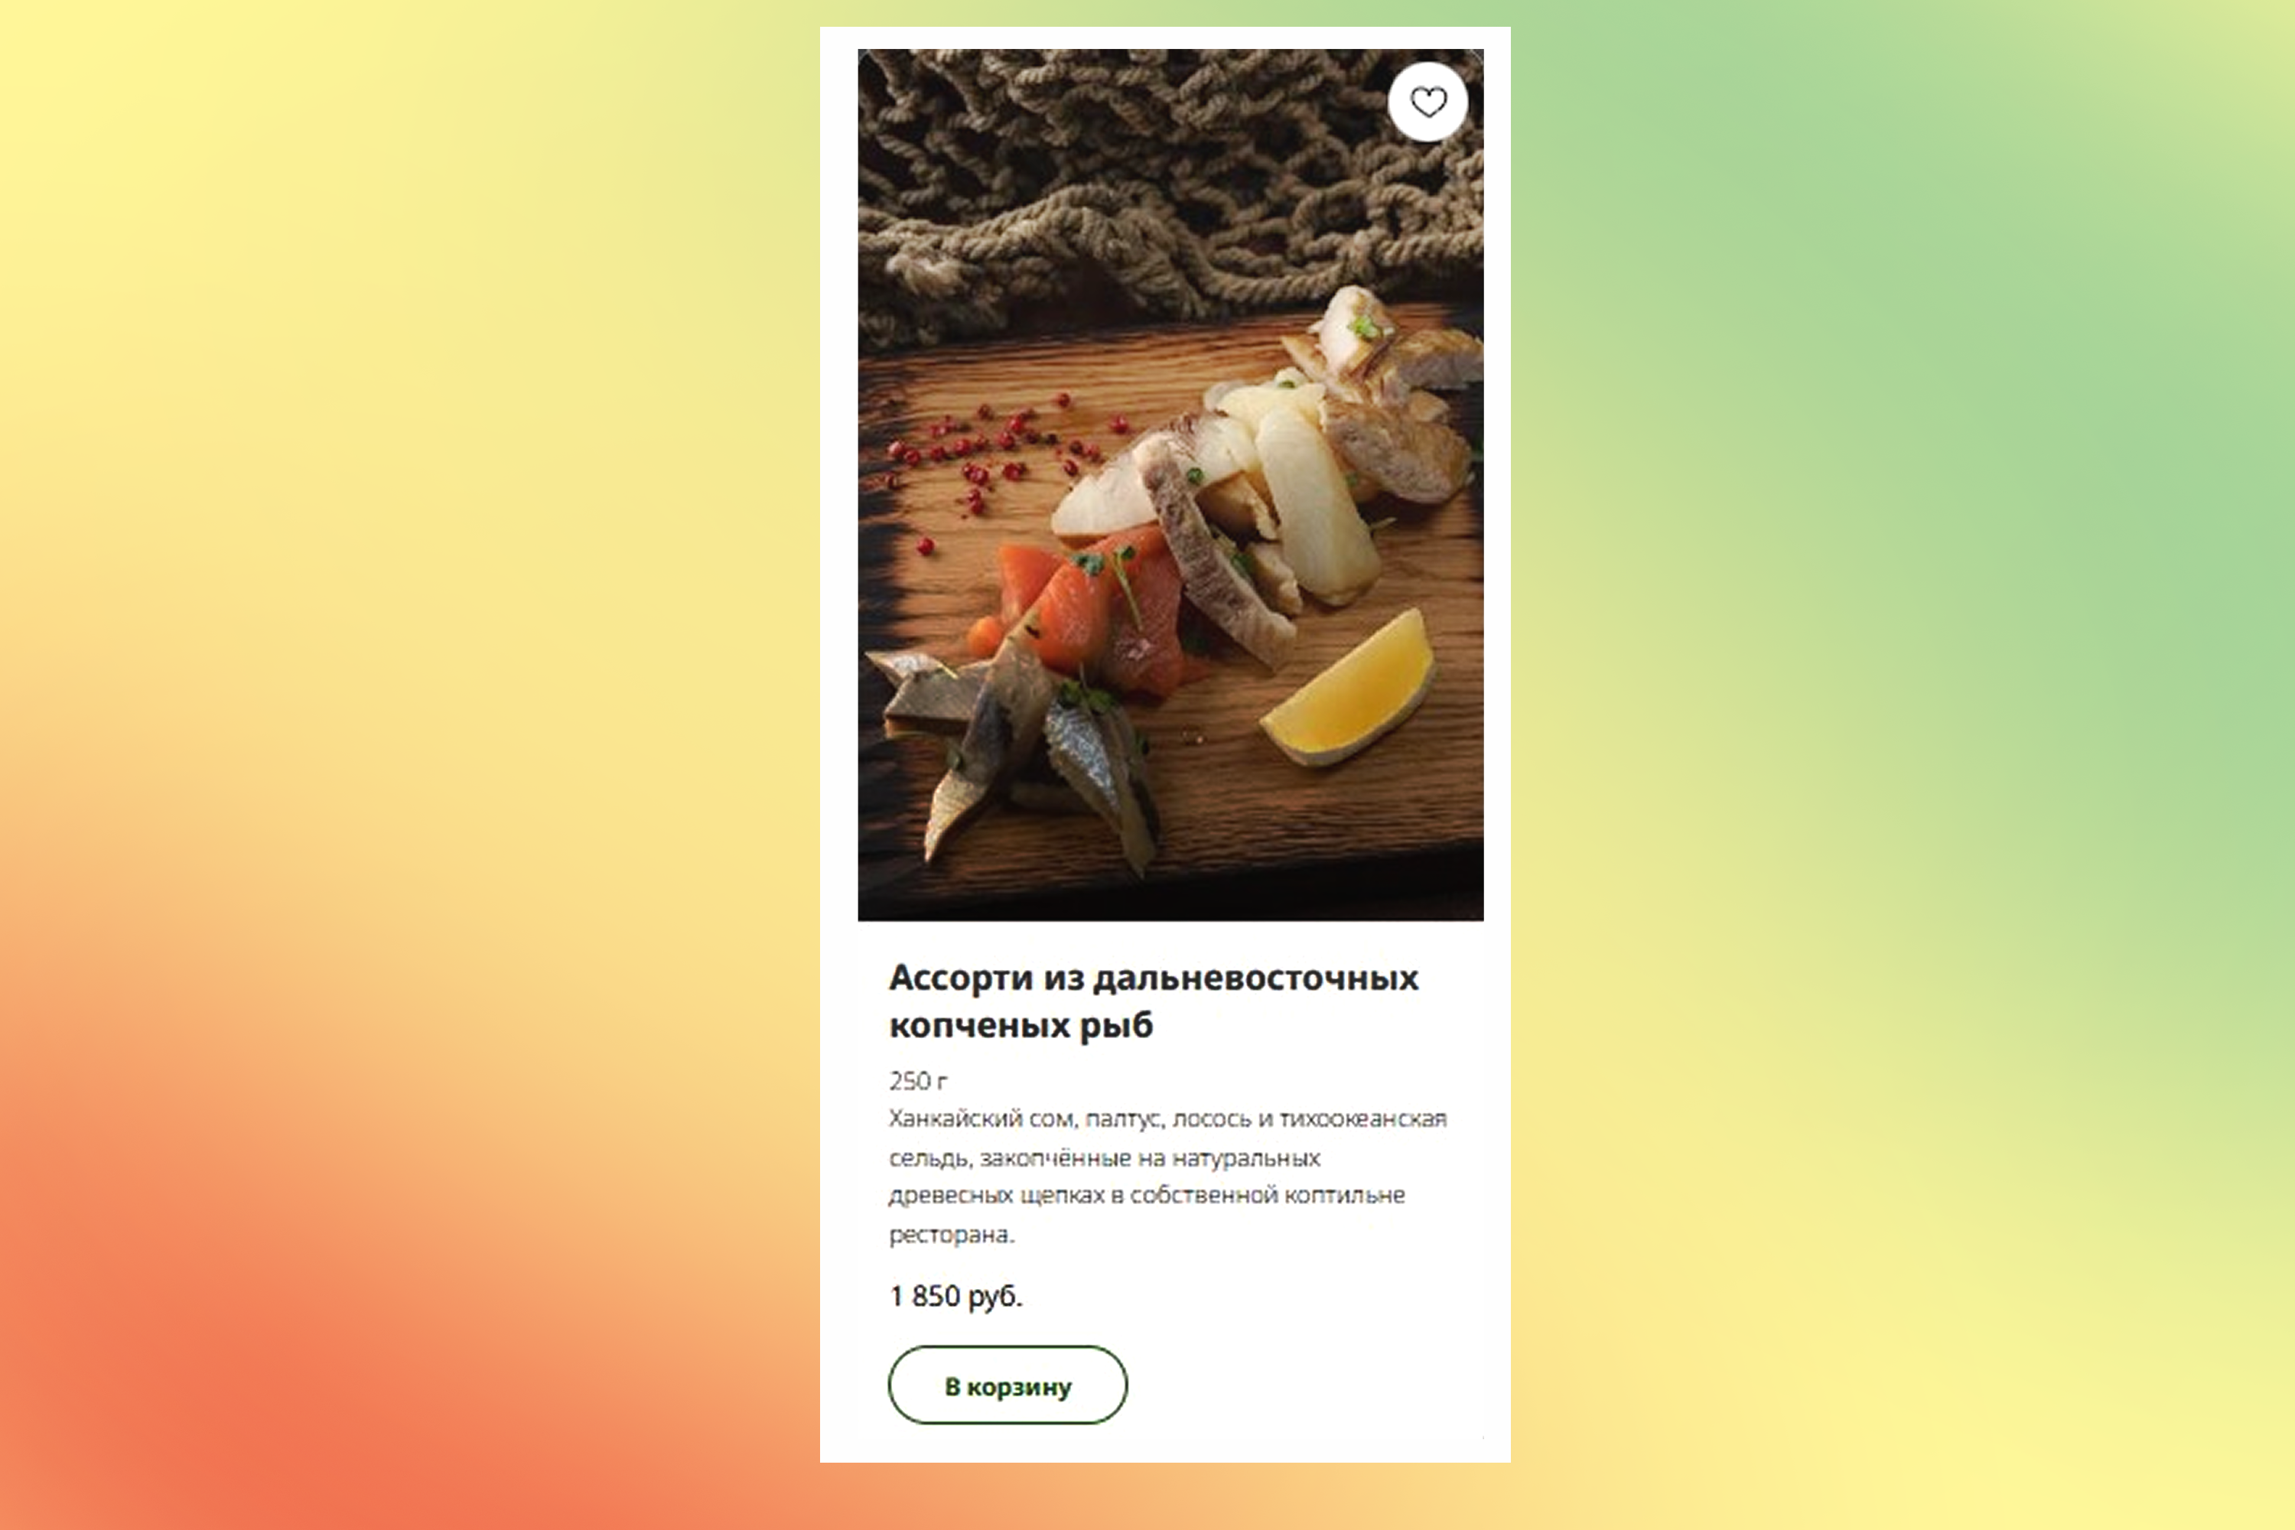Click the weight label "250 г"
2295x1530 pixels.
coord(917,1080)
